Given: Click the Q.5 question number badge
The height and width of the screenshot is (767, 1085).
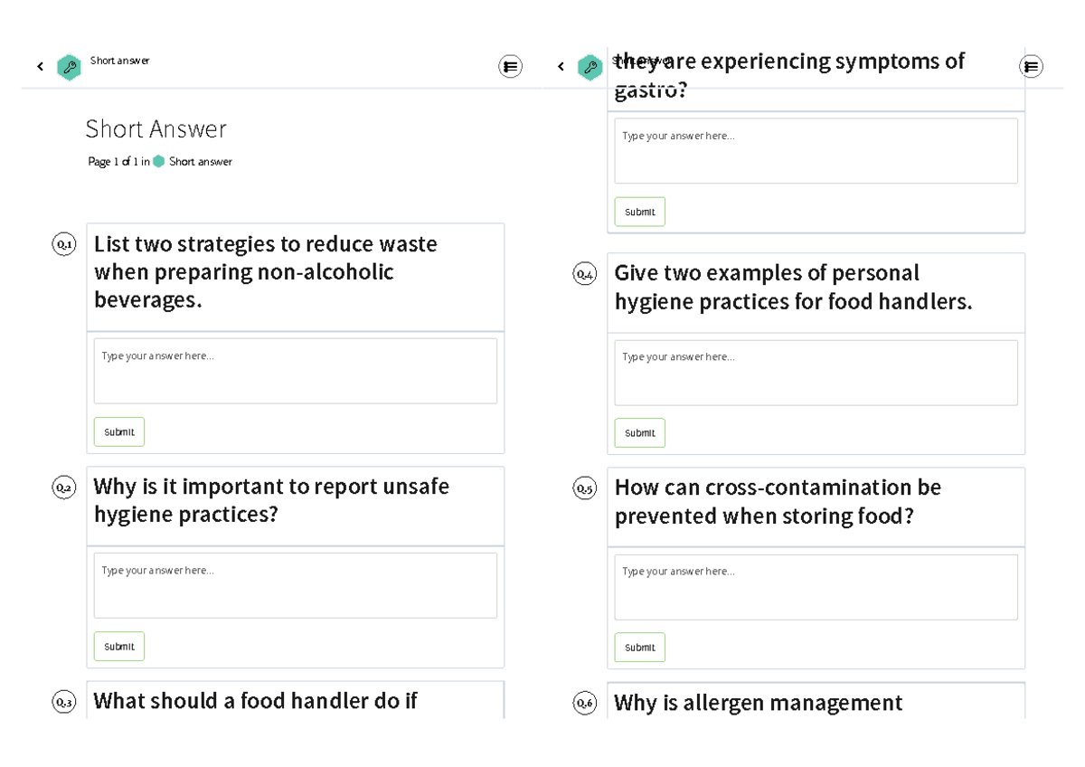Looking at the screenshot, I should tap(585, 488).
